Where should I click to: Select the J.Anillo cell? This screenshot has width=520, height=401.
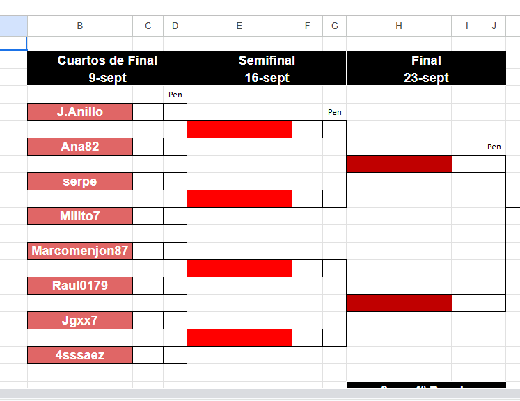80,112
